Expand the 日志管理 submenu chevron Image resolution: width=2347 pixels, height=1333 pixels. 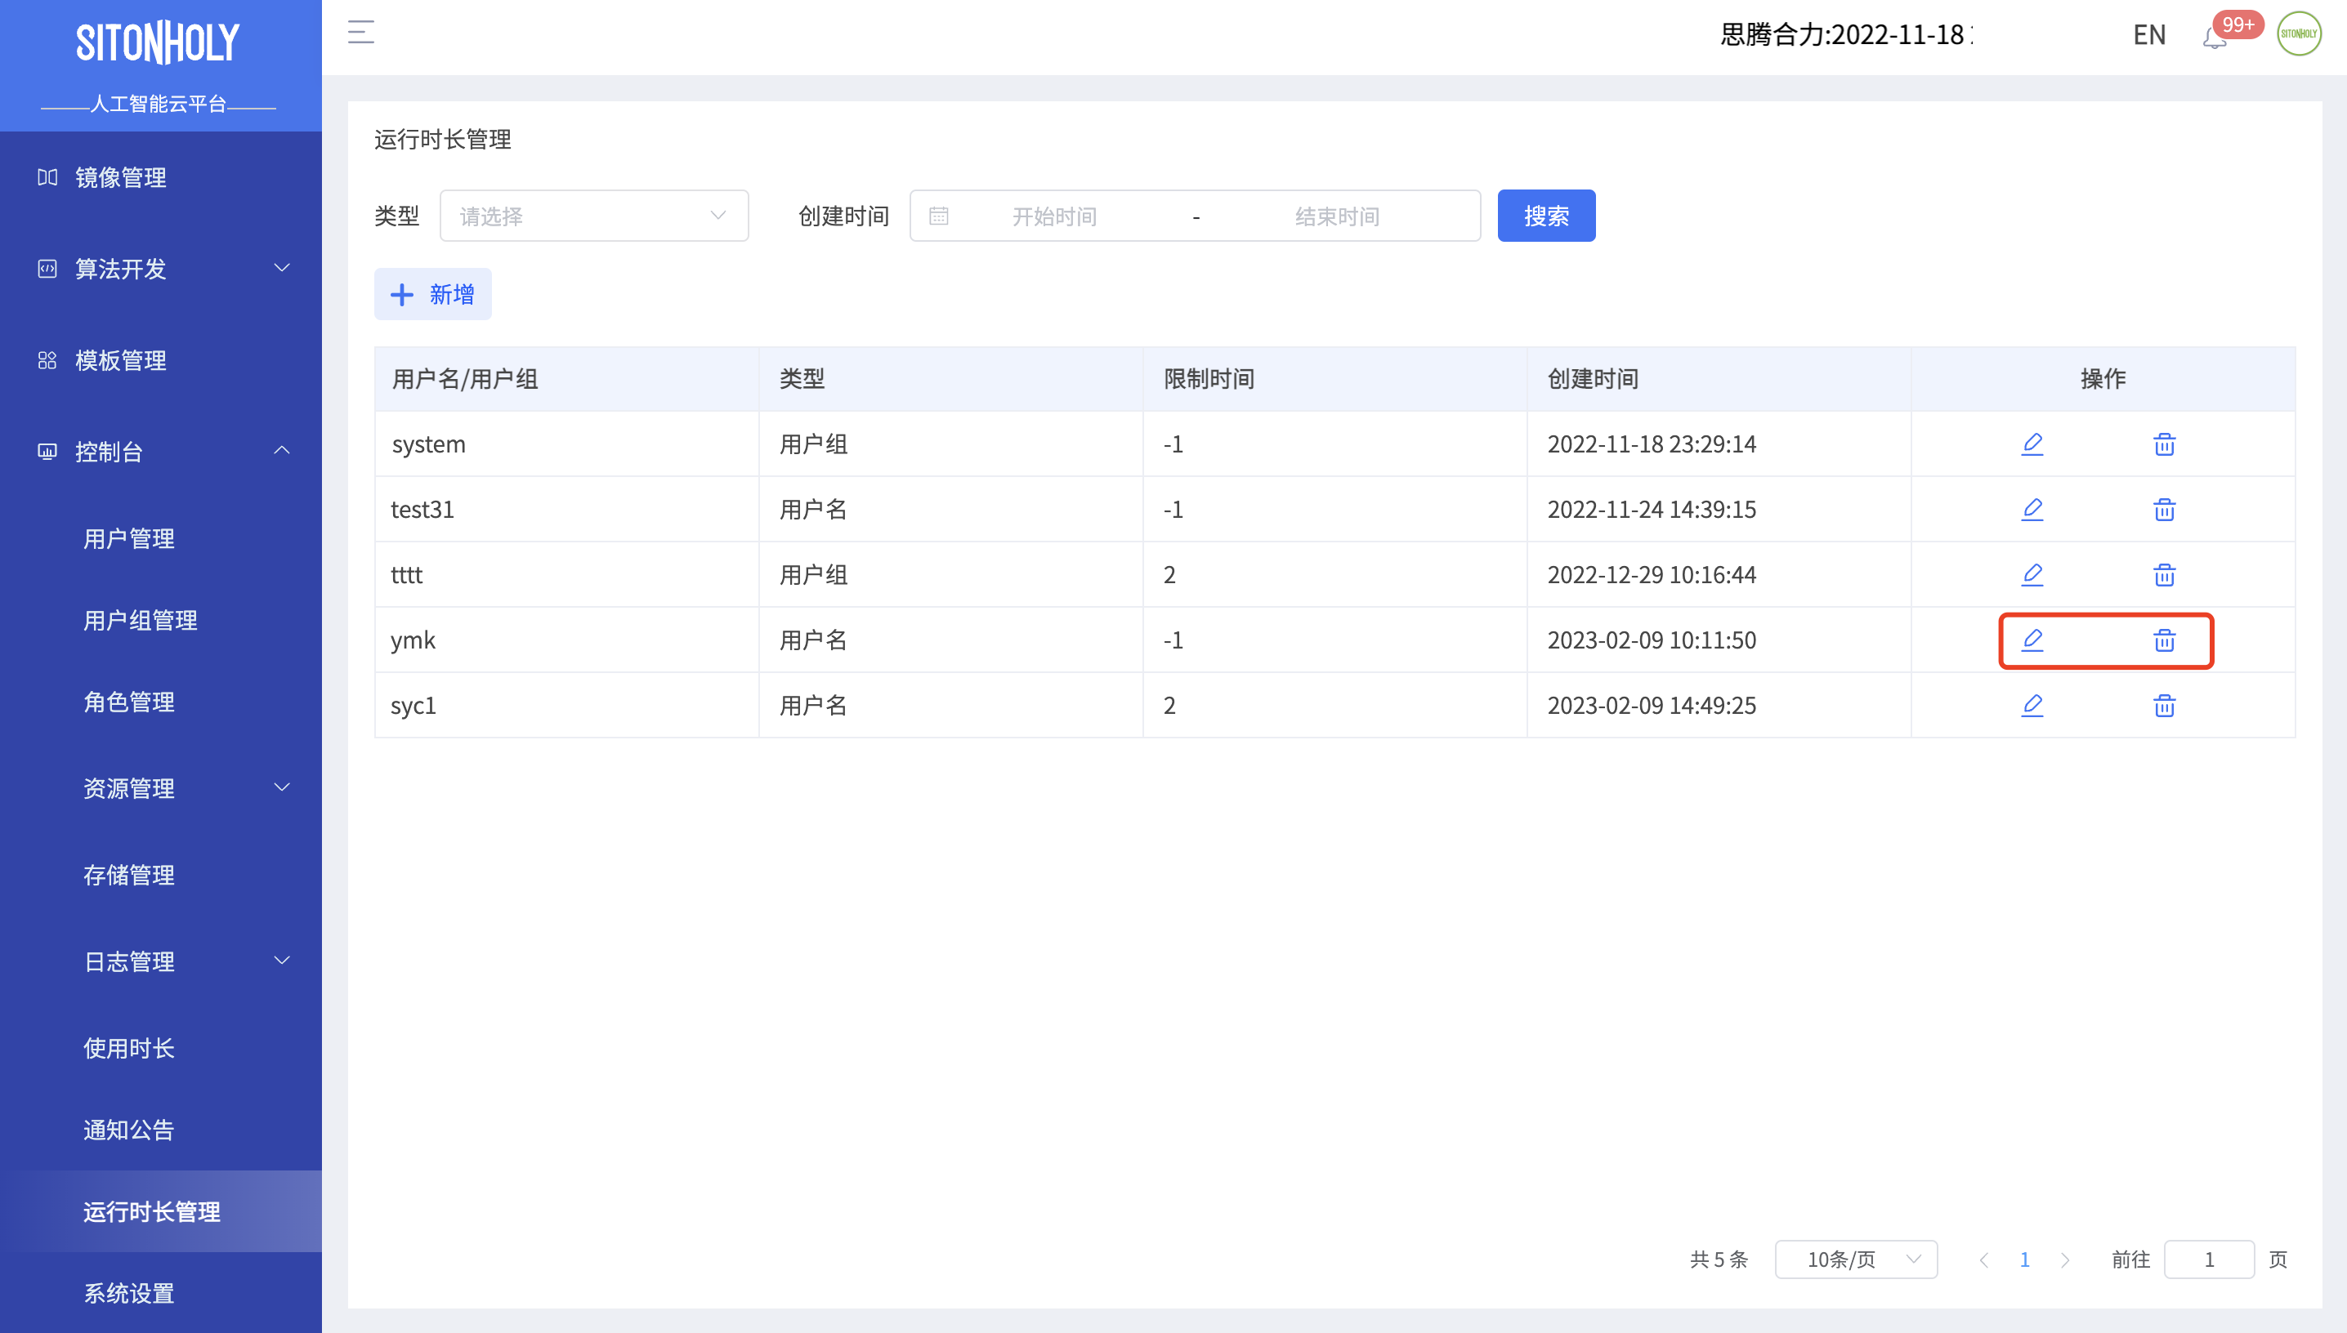(x=282, y=961)
